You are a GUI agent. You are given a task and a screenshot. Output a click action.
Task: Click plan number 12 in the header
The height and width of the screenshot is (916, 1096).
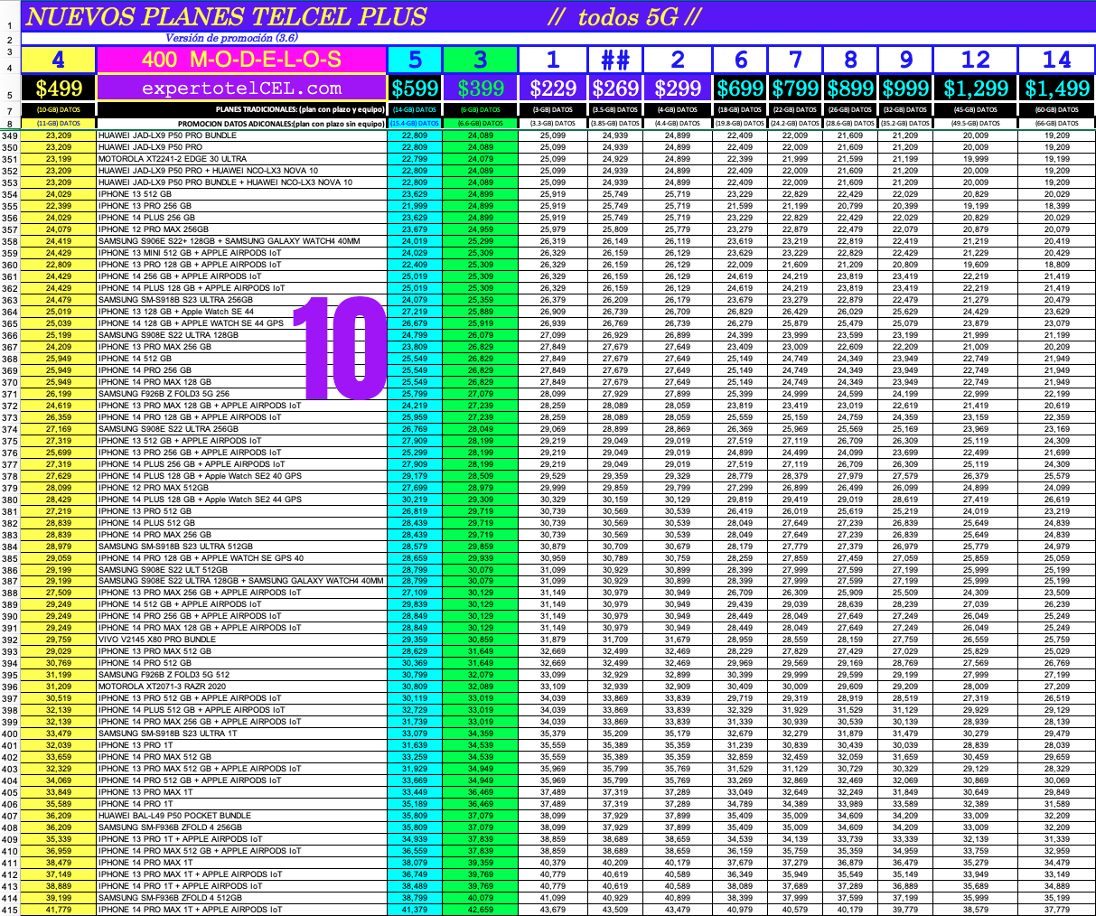point(976,60)
